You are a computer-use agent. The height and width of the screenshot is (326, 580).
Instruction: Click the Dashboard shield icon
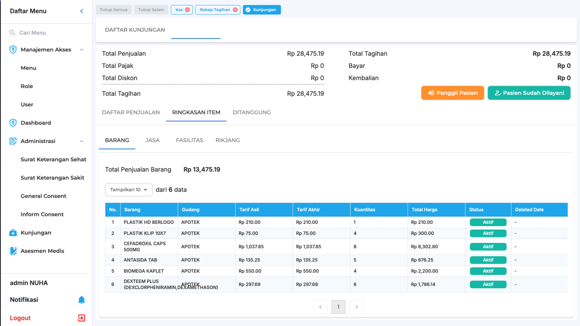(x=13, y=123)
